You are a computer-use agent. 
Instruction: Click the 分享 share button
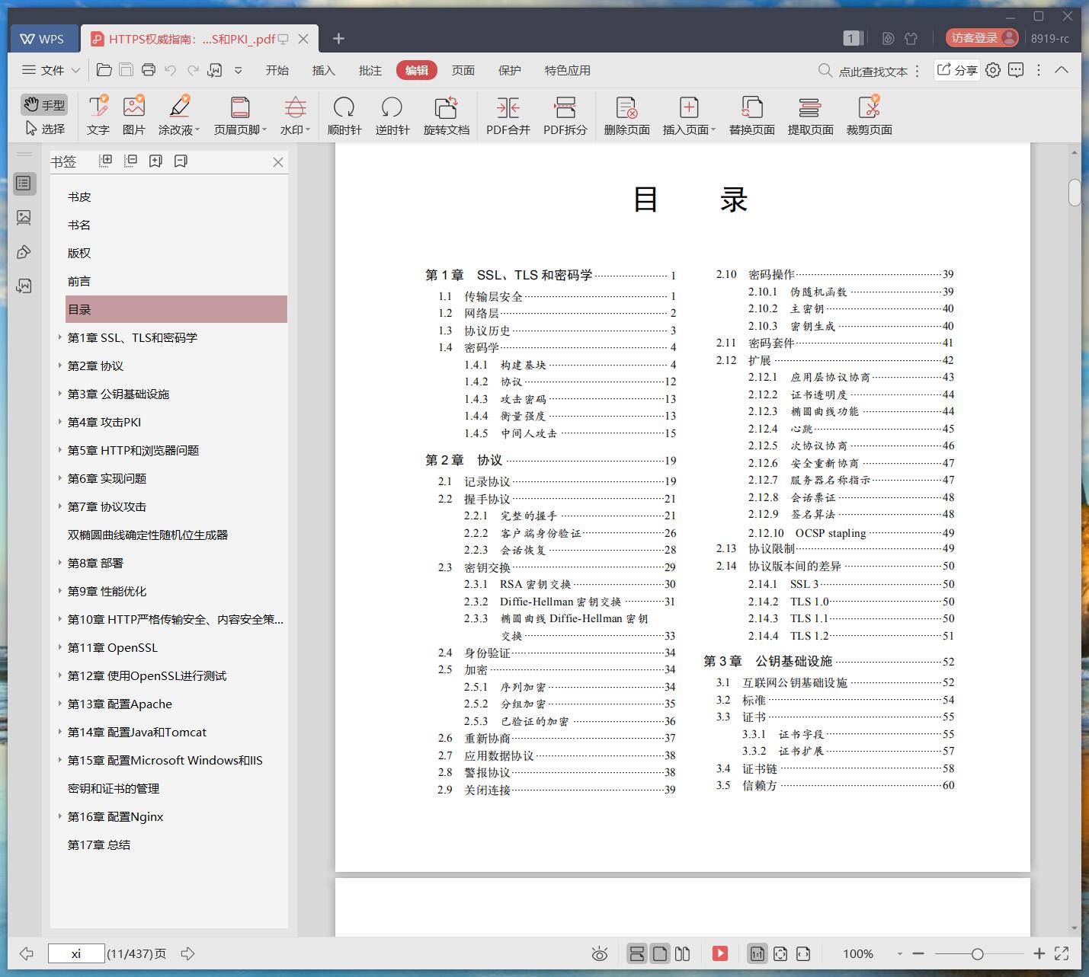pyautogui.click(x=957, y=70)
